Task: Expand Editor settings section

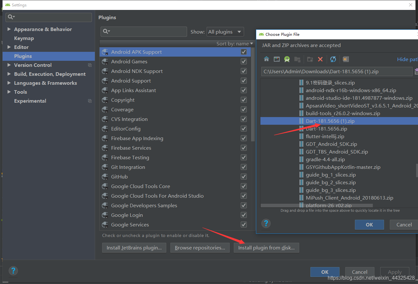Action: [9, 47]
